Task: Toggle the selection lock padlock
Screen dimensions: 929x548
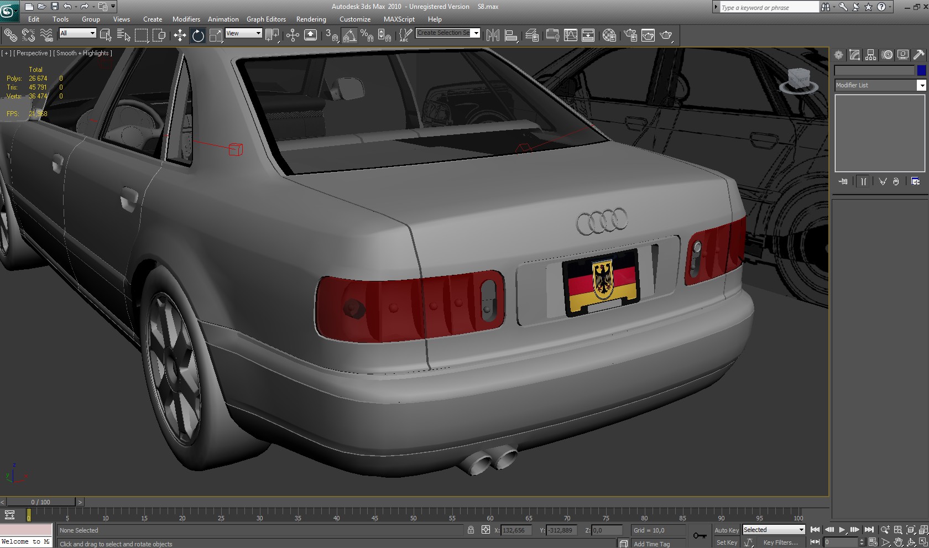Action: (x=471, y=530)
